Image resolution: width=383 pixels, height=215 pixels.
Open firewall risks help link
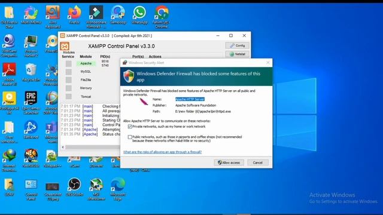click(162, 152)
